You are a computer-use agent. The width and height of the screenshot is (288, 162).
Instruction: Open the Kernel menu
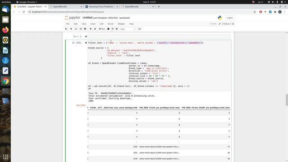coord(110,24)
